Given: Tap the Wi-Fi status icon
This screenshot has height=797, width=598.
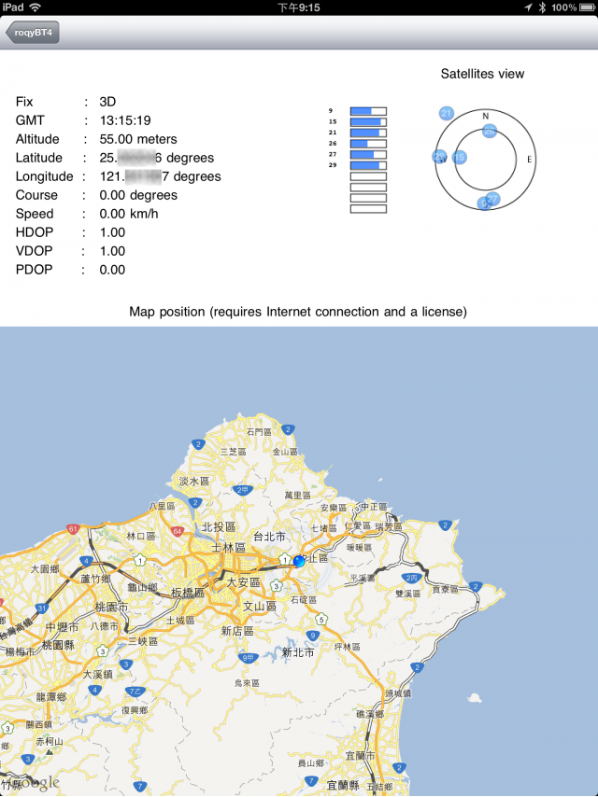Looking at the screenshot, I should (x=36, y=7).
